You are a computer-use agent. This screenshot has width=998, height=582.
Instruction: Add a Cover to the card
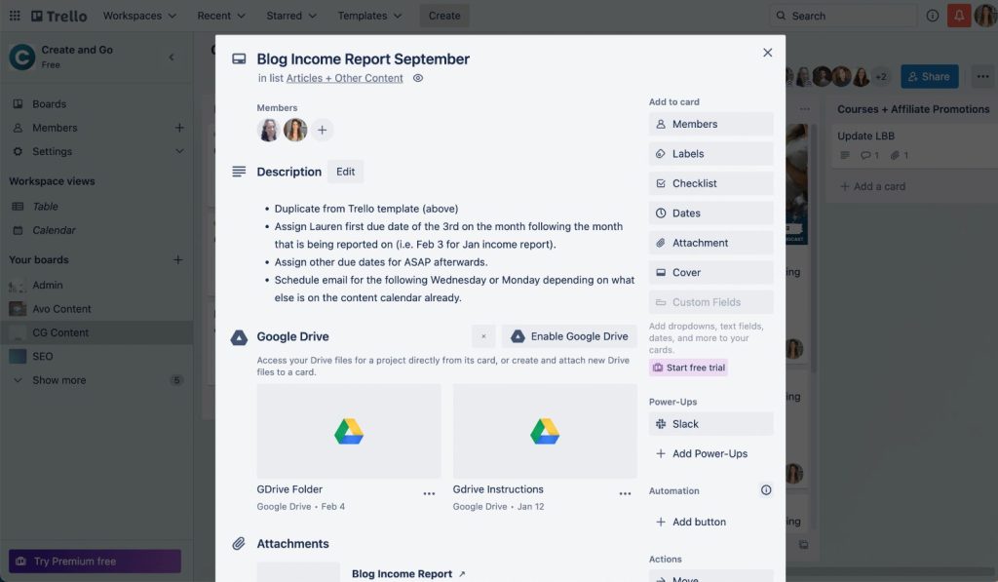[710, 272]
